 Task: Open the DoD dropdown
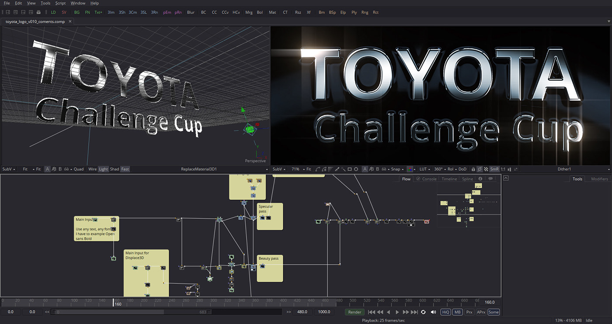pos(462,169)
